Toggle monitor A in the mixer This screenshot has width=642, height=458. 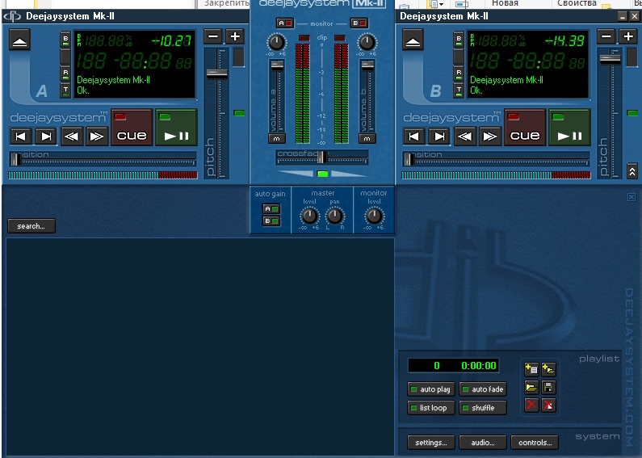pos(286,23)
